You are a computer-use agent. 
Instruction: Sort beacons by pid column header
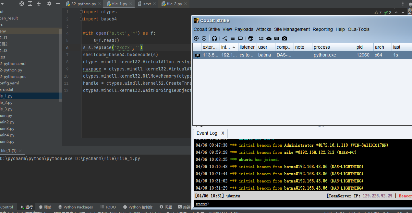(x=364, y=47)
